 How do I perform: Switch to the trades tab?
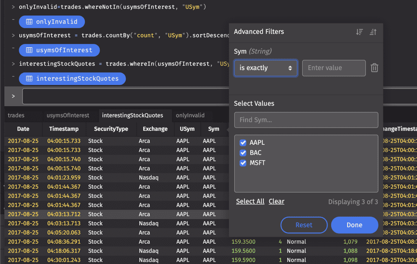click(x=16, y=115)
